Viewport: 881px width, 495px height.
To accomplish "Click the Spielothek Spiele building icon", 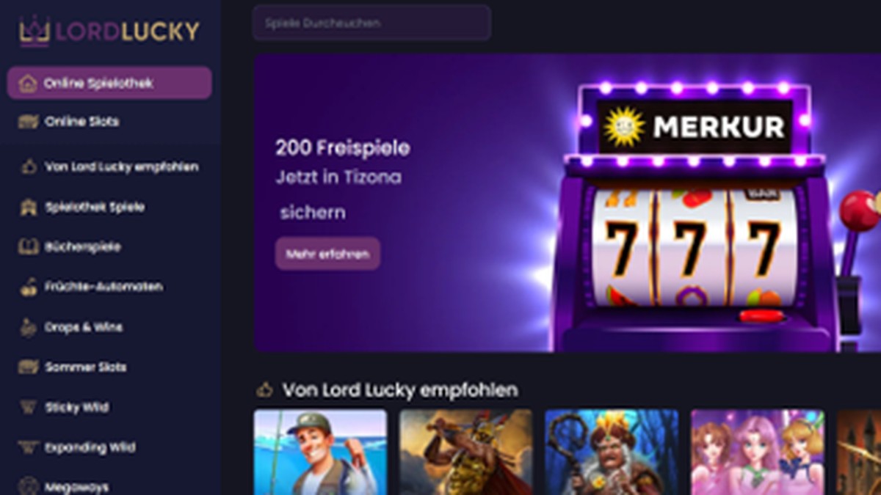I will tap(28, 208).
